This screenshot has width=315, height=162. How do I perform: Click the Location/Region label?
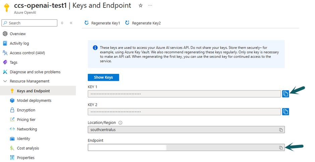click(102, 123)
